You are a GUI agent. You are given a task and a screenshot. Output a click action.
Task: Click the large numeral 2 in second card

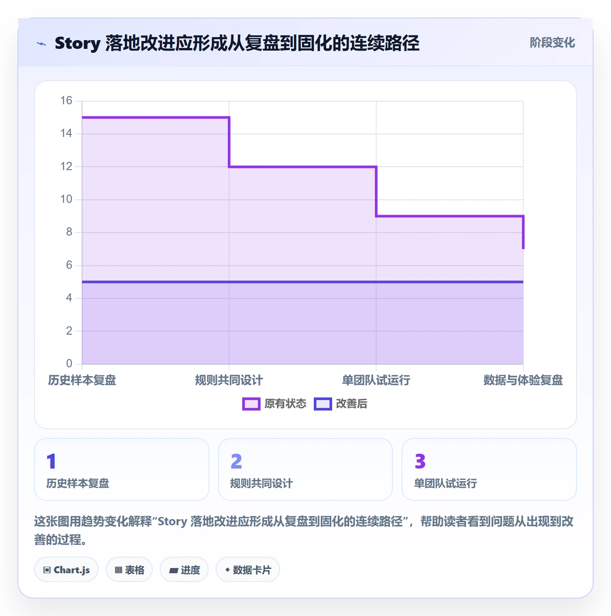pos(236,461)
